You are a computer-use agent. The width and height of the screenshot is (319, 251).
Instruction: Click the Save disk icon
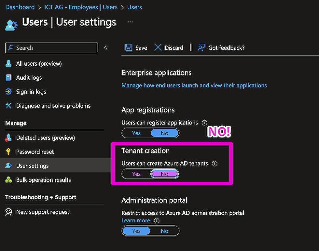click(128, 47)
